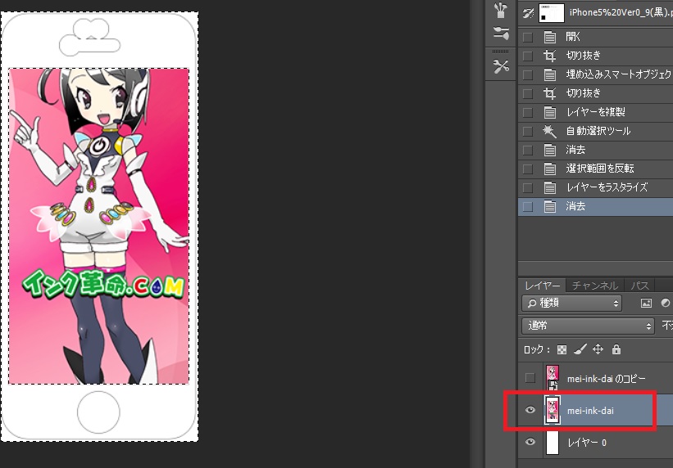The width and height of the screenshot is (673, 468).
Task: Hide the mei-ink-dai layer
Action: (530, 410)
